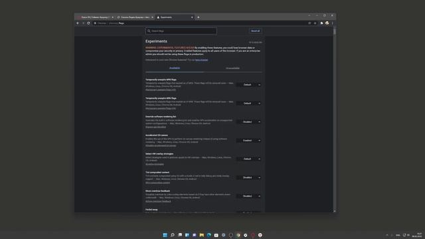Open File Explorer from the taskbar
Screen dimensions: 425x239
point(202,235)
